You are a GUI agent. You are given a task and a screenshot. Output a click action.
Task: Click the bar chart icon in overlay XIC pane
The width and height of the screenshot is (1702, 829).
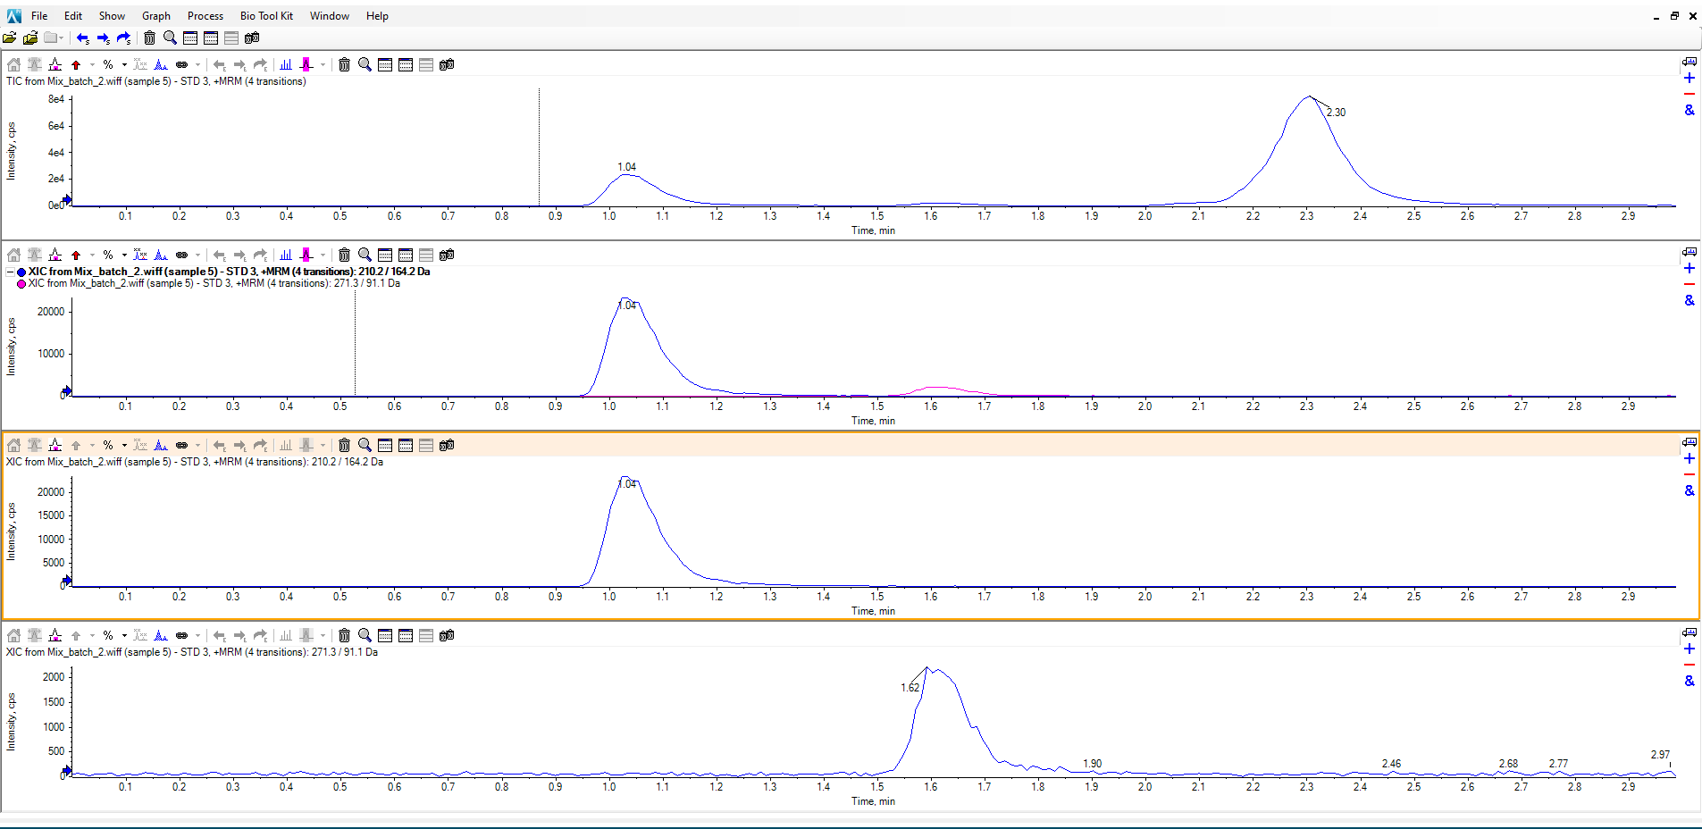[x=286, y=255]
